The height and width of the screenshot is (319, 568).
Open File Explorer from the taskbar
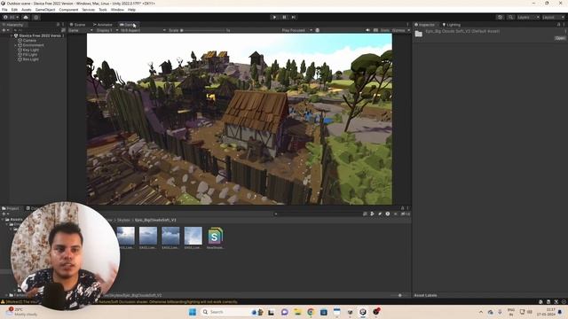coord(297,312)
